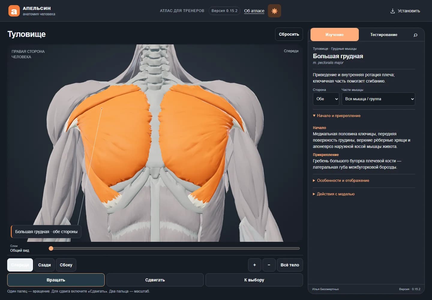The image size is (432, 300).
Task: Click the К выбору button
Action: (254, 280)
